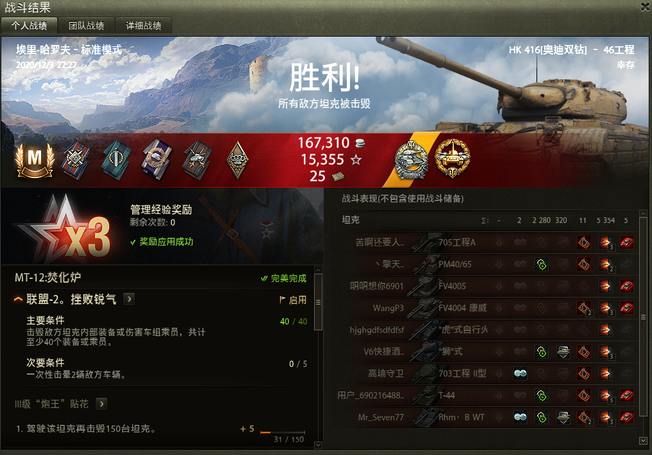Open the 详细战绩 tab
Image resolution: width=652 pixels, height=455 pixels.
click(143, 25)
